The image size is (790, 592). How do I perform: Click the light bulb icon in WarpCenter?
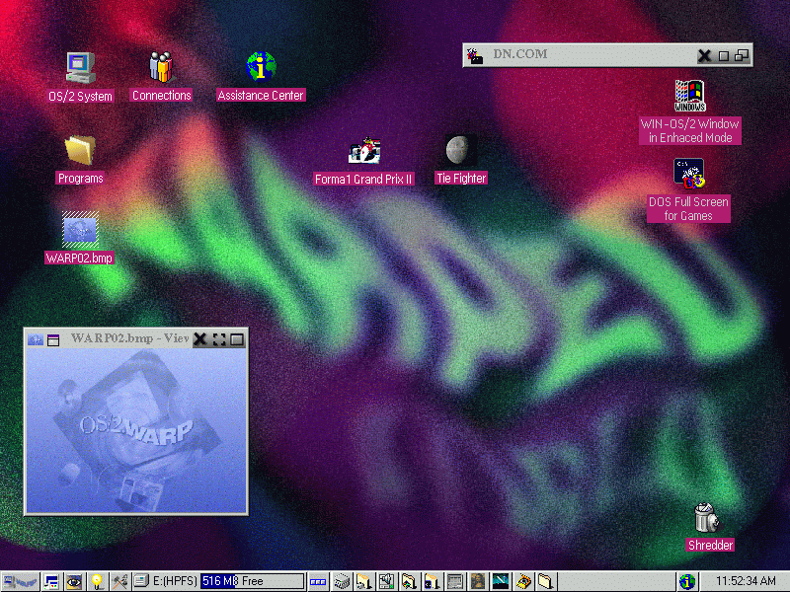(97, 582)
